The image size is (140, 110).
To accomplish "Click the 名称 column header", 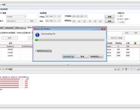I will [10, 43].
